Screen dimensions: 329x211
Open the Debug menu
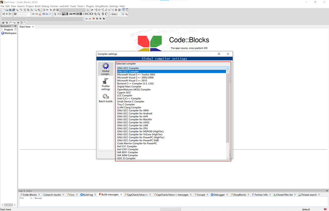click(45, 6)
